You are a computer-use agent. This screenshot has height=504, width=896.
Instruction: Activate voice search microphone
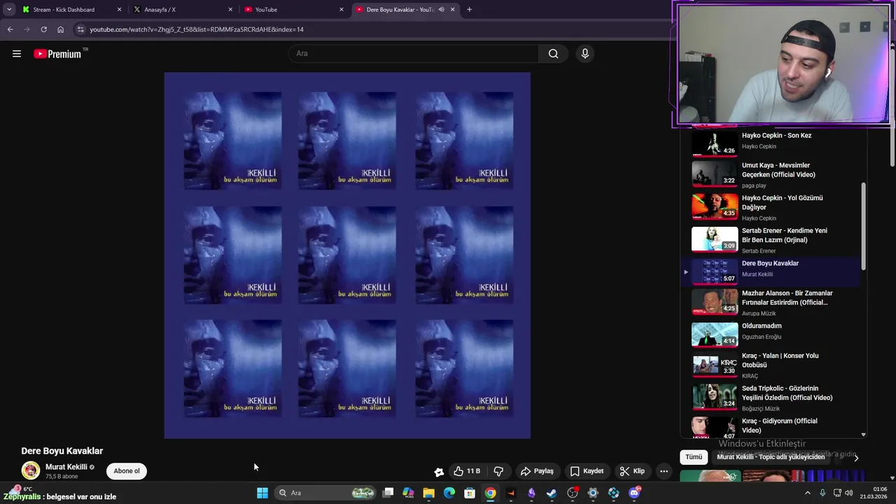tap(585, 54)
